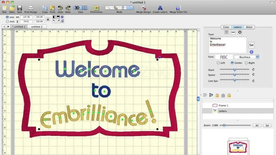Click the Slant slider
This screenshot has height=155, width=276.
(235, 70)
